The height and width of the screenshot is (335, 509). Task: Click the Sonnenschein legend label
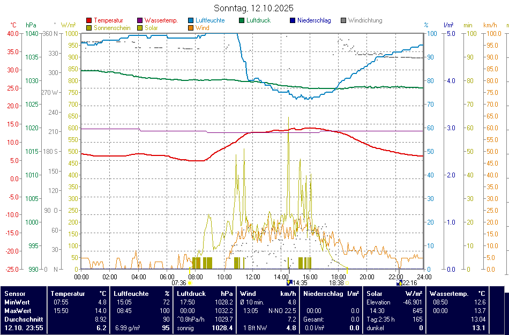112,28
